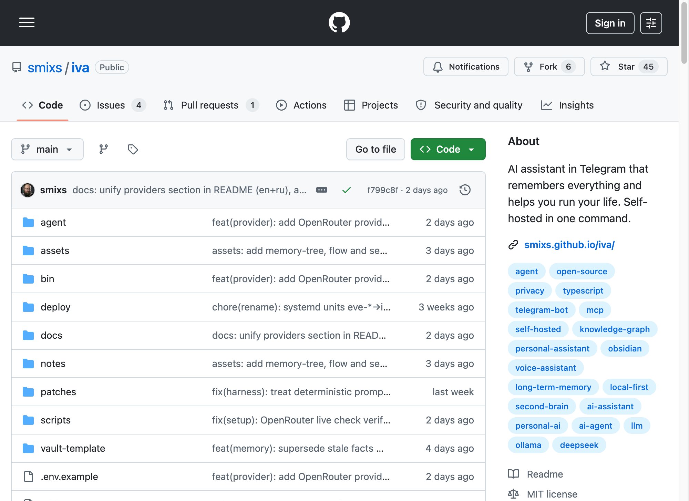This screenshot has width=689, height=501.
Task: Click the repository icon beside smixs
Action: point(17,67)
